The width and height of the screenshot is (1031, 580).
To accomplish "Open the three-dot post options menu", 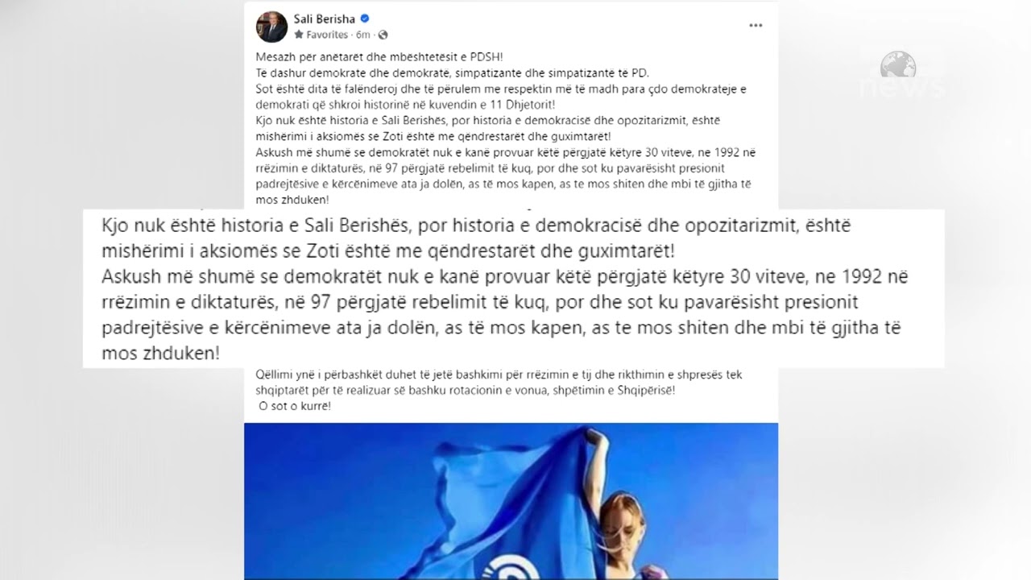I will point(756,26).
